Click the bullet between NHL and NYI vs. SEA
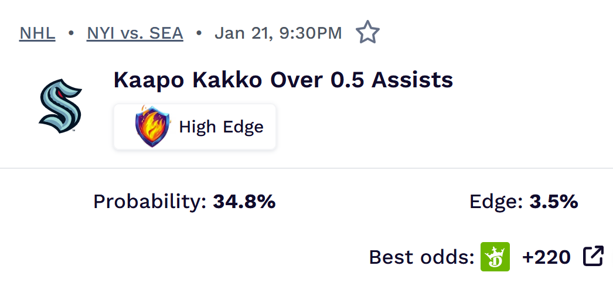 click(71, 33)
